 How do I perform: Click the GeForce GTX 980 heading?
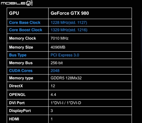coord(70,13)
